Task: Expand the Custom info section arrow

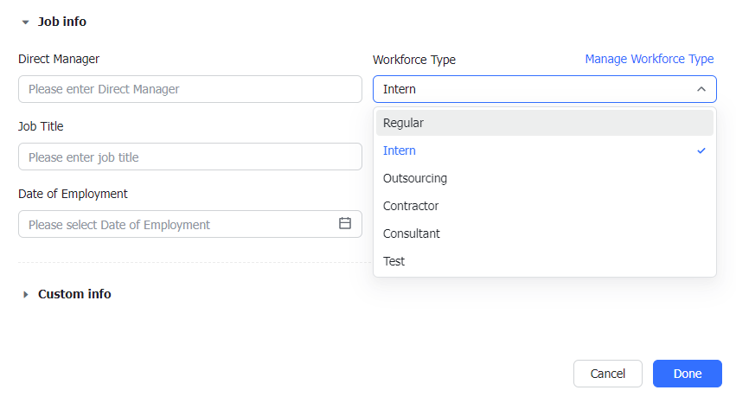Action: click(x=26, y=294)
